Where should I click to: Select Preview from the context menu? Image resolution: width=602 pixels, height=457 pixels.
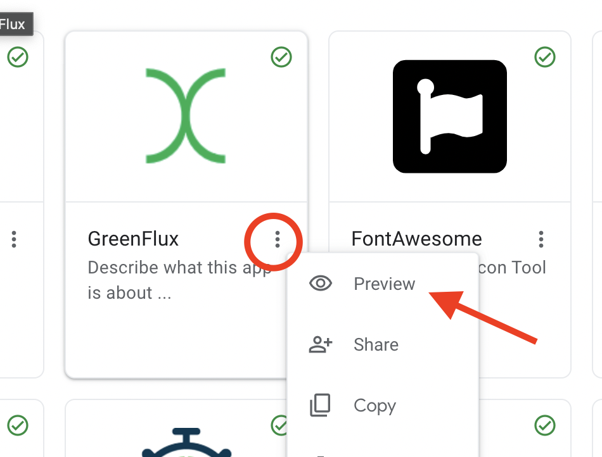tap(383, 284)
